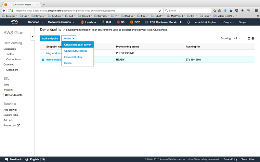Open the work-lab @ bkglion account menu
This screenshot has width=260, height=162.
(207, 22)
